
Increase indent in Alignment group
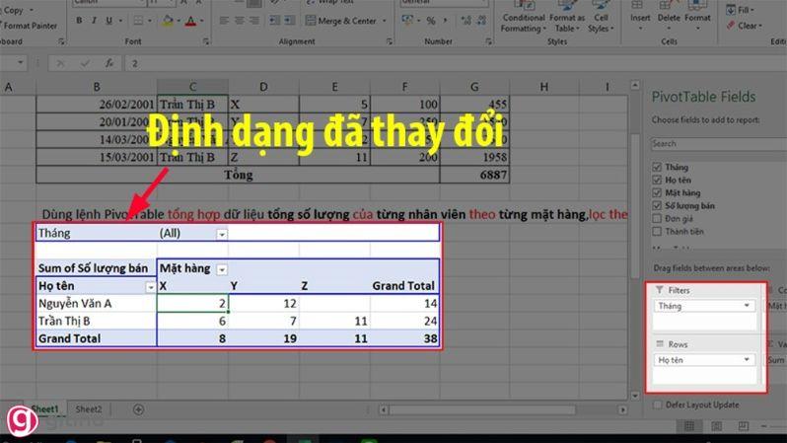[290, 21]
